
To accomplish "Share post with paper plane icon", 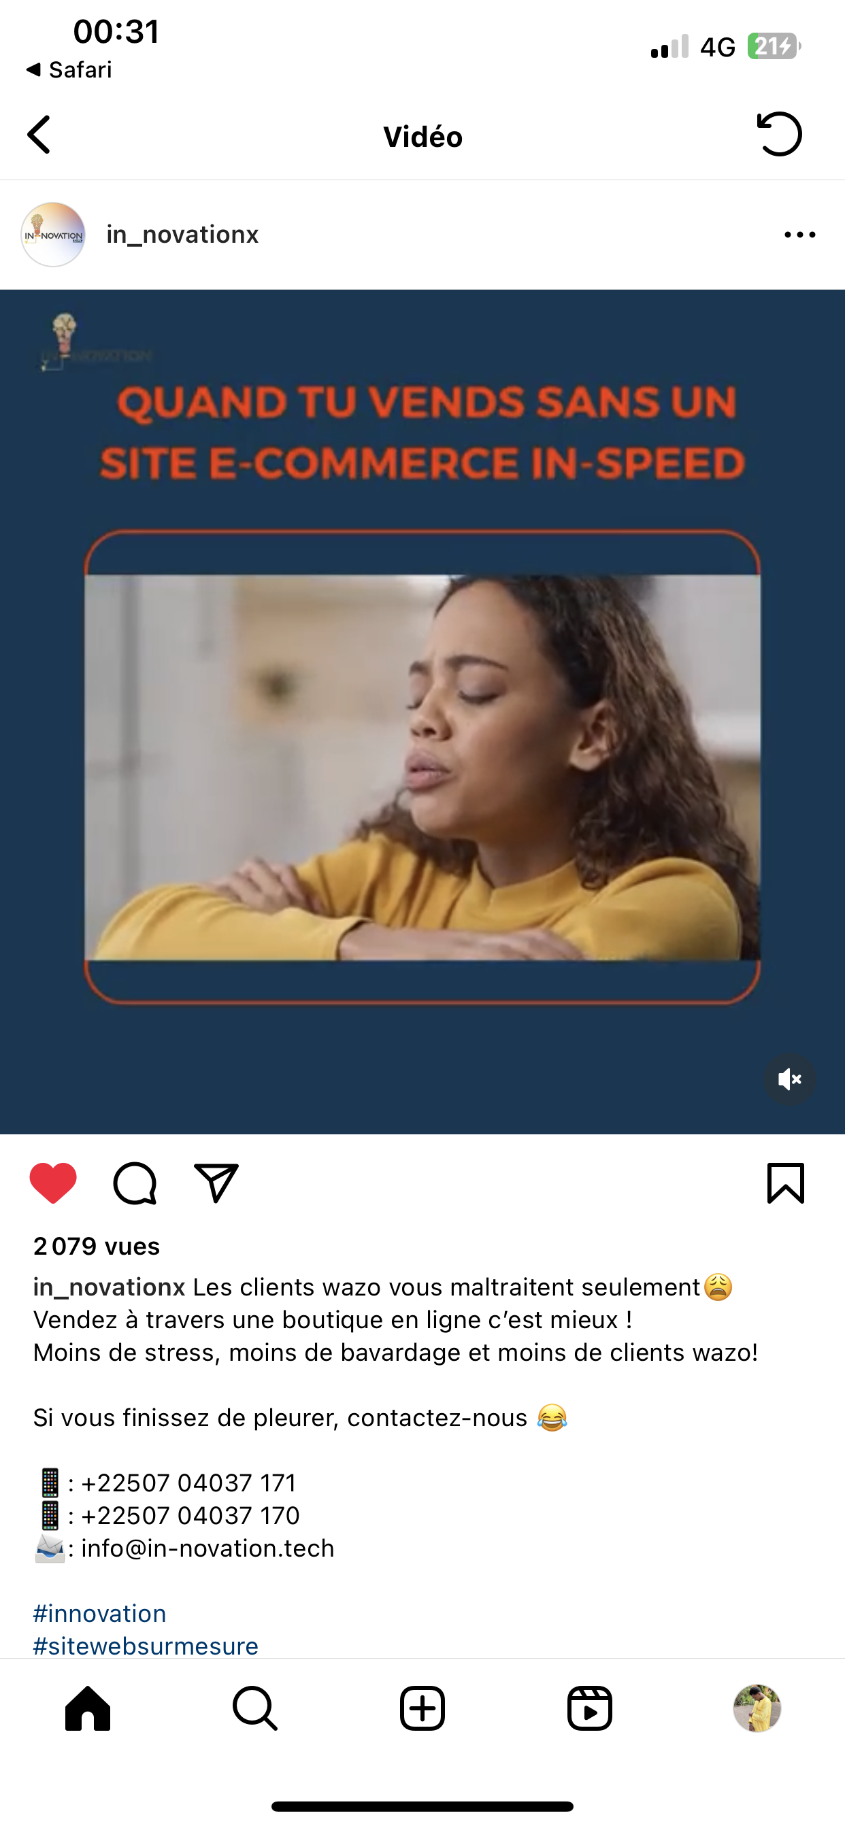I will 216,1183.
